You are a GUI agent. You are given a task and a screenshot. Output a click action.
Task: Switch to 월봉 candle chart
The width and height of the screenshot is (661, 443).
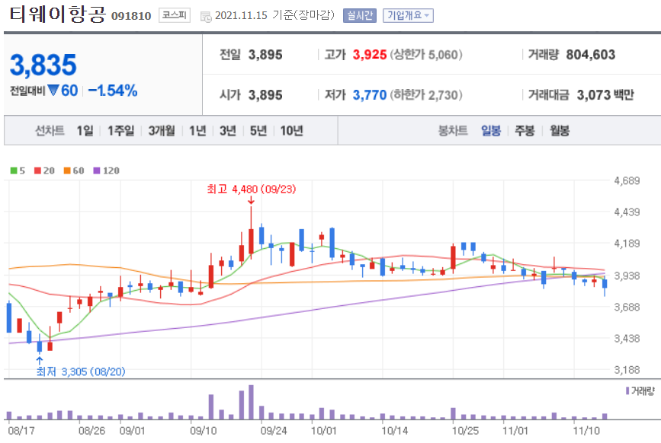[560, 131]
